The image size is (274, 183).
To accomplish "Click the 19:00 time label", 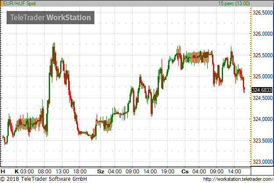I will [167, 171].
